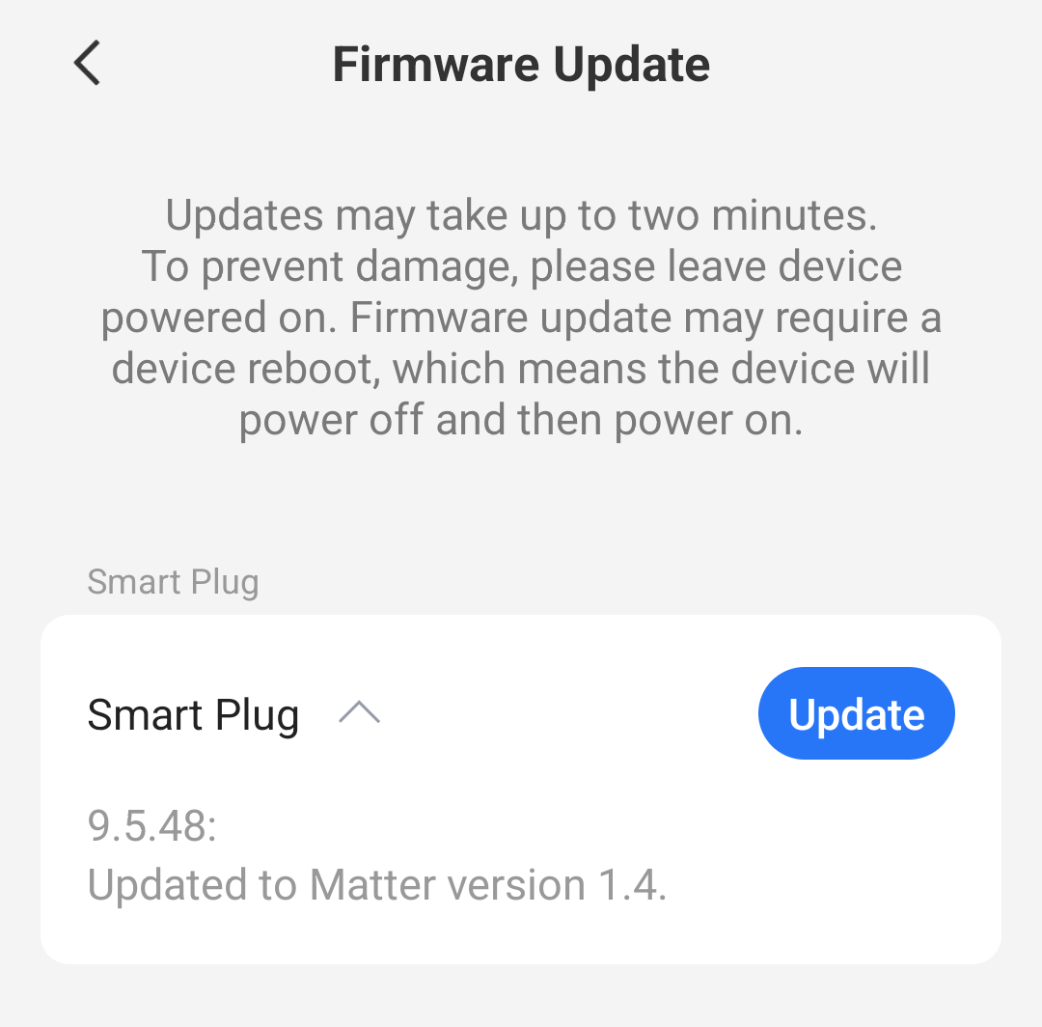Tap the blue Update button
Image resolution: width=1042 pixels, height=1027 pixels.
point(856,713)
